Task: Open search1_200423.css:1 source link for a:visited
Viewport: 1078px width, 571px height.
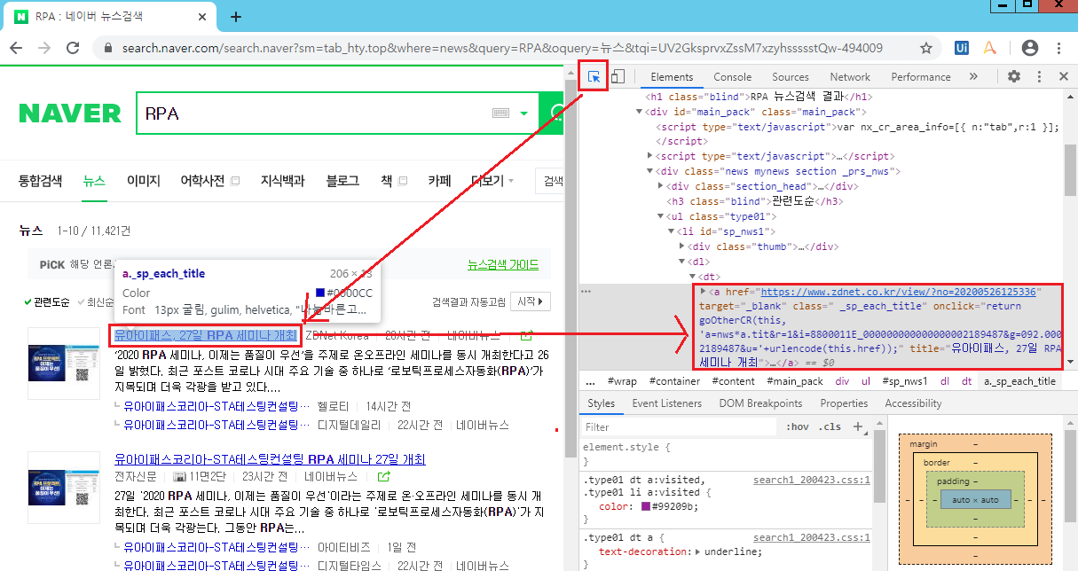Action: click(x=812, y=481)
